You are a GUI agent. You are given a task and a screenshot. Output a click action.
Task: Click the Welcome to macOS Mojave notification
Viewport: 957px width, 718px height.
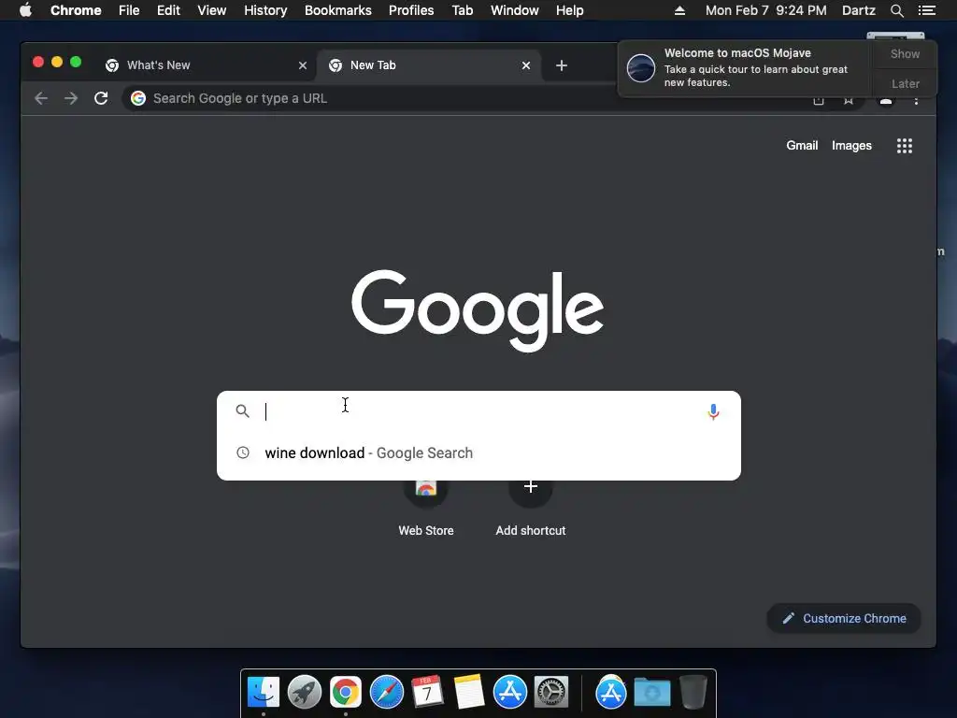click(x=745, y=67)
